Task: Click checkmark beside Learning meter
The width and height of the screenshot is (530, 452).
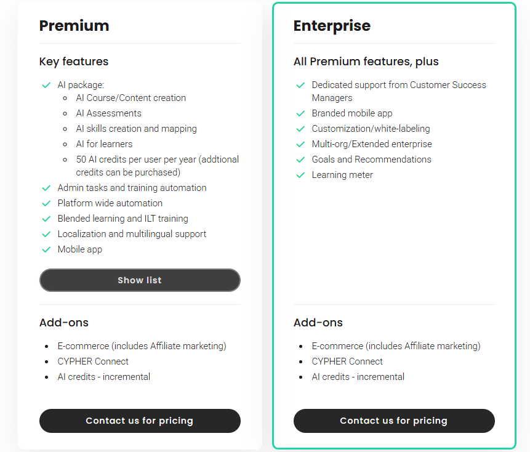Action: [x=300, y=175]
